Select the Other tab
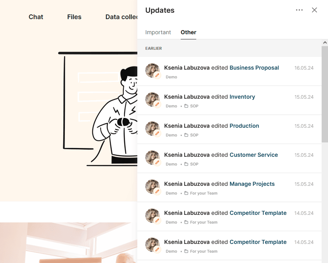The image size is (328, 263). [x=188, y=32]
